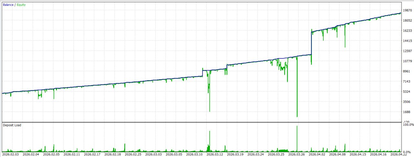Select the 2026.02.03 date marker
This screenshot has width=414, height=157.
click(10, 155)
